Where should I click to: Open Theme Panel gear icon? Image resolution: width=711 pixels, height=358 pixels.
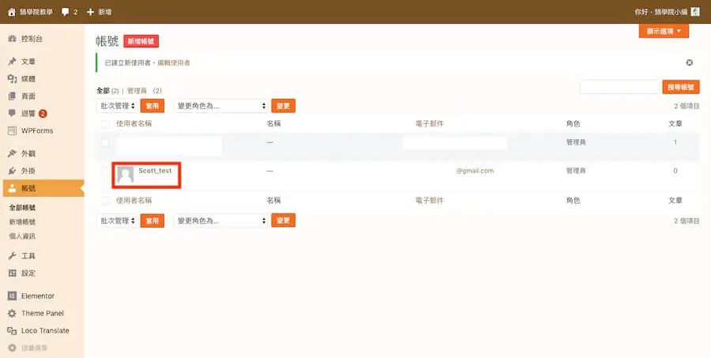coord(12,313)
